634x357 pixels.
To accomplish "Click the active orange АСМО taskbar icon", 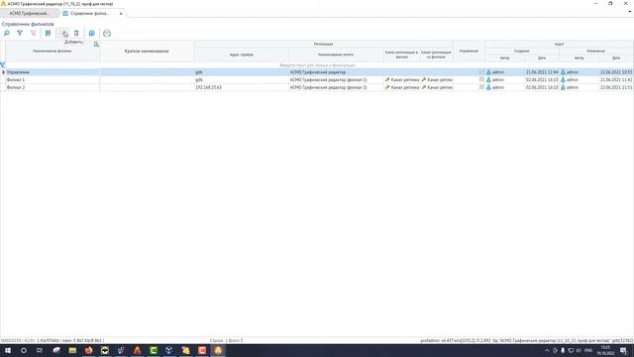I will coord(218,350).
